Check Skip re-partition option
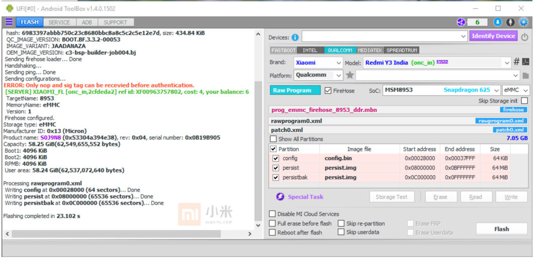Viewport: 537px width, 261px height. (x=341, y=223)
